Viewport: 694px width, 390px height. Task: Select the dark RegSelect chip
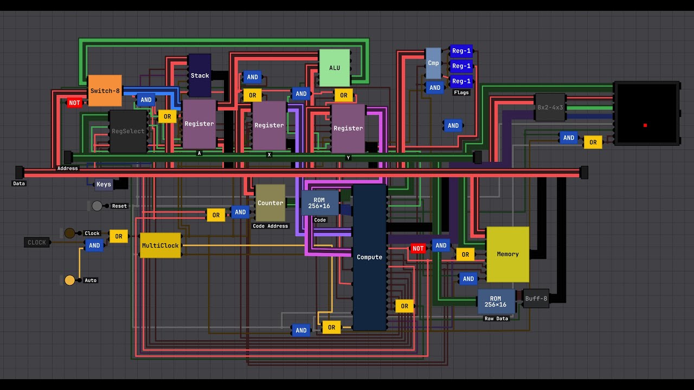(128, 131)
